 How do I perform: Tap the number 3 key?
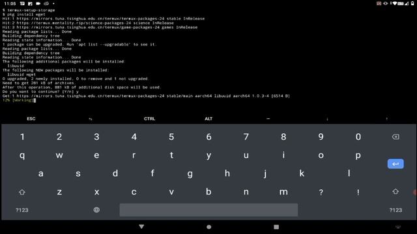tap(96, 136)
